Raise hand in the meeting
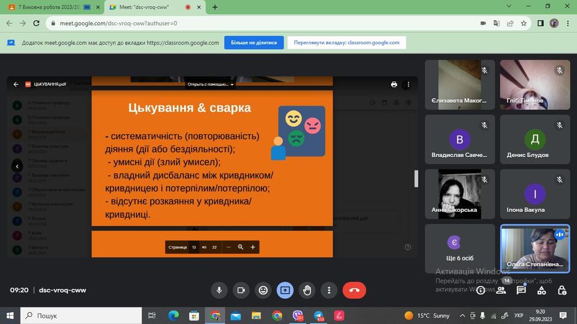The image size is (577, 324). pyautogui.click(x=307, y=290)
